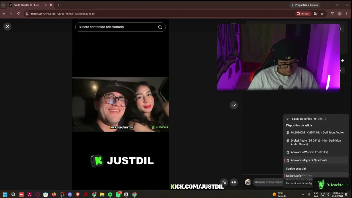Close the Justdil TikTok browser tab
Image resolution: width=352 pixels, height=198 pixels.
[x=51, y=5]
